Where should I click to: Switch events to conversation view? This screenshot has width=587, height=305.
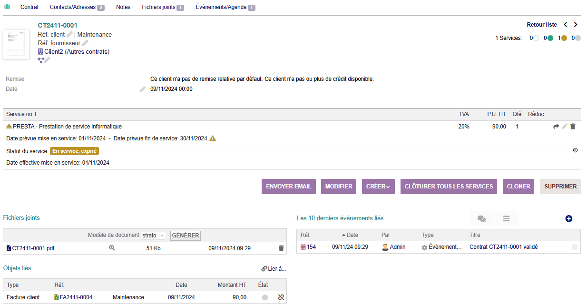point(481,218)
